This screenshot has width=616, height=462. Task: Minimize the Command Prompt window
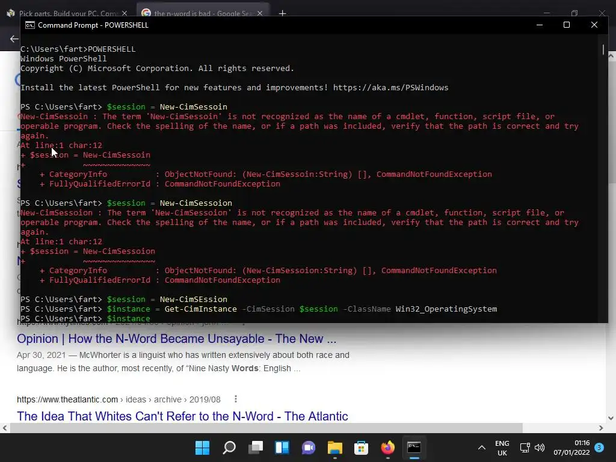click(x=540, y=25)
